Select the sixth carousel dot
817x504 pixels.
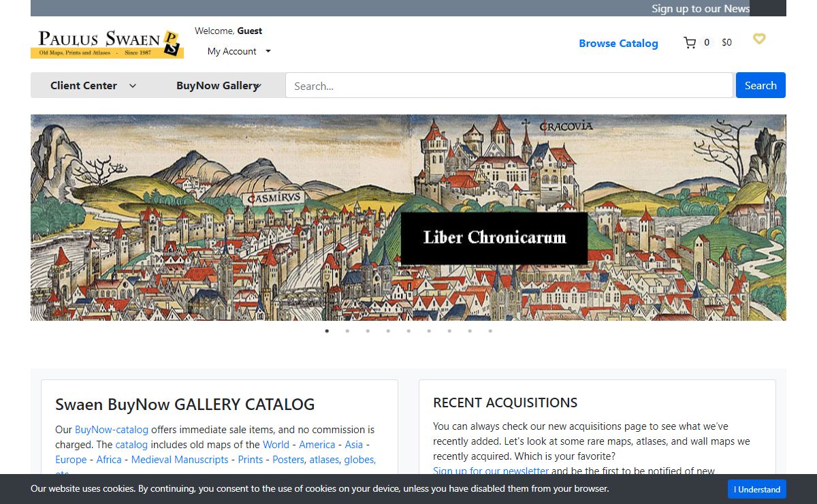tap(429, 331)
